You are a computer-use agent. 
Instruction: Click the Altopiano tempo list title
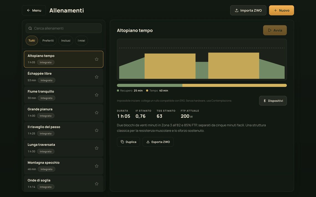(x=41, y=56)
